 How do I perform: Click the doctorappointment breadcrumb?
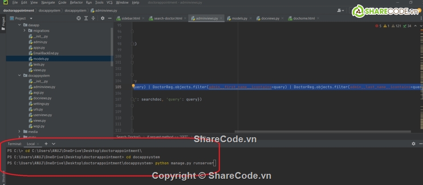pos(19,11)
